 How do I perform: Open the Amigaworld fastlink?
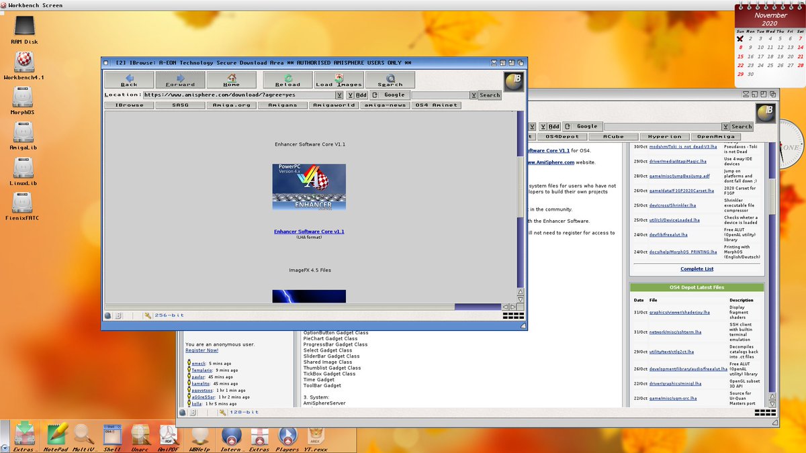tap(334, 105)
